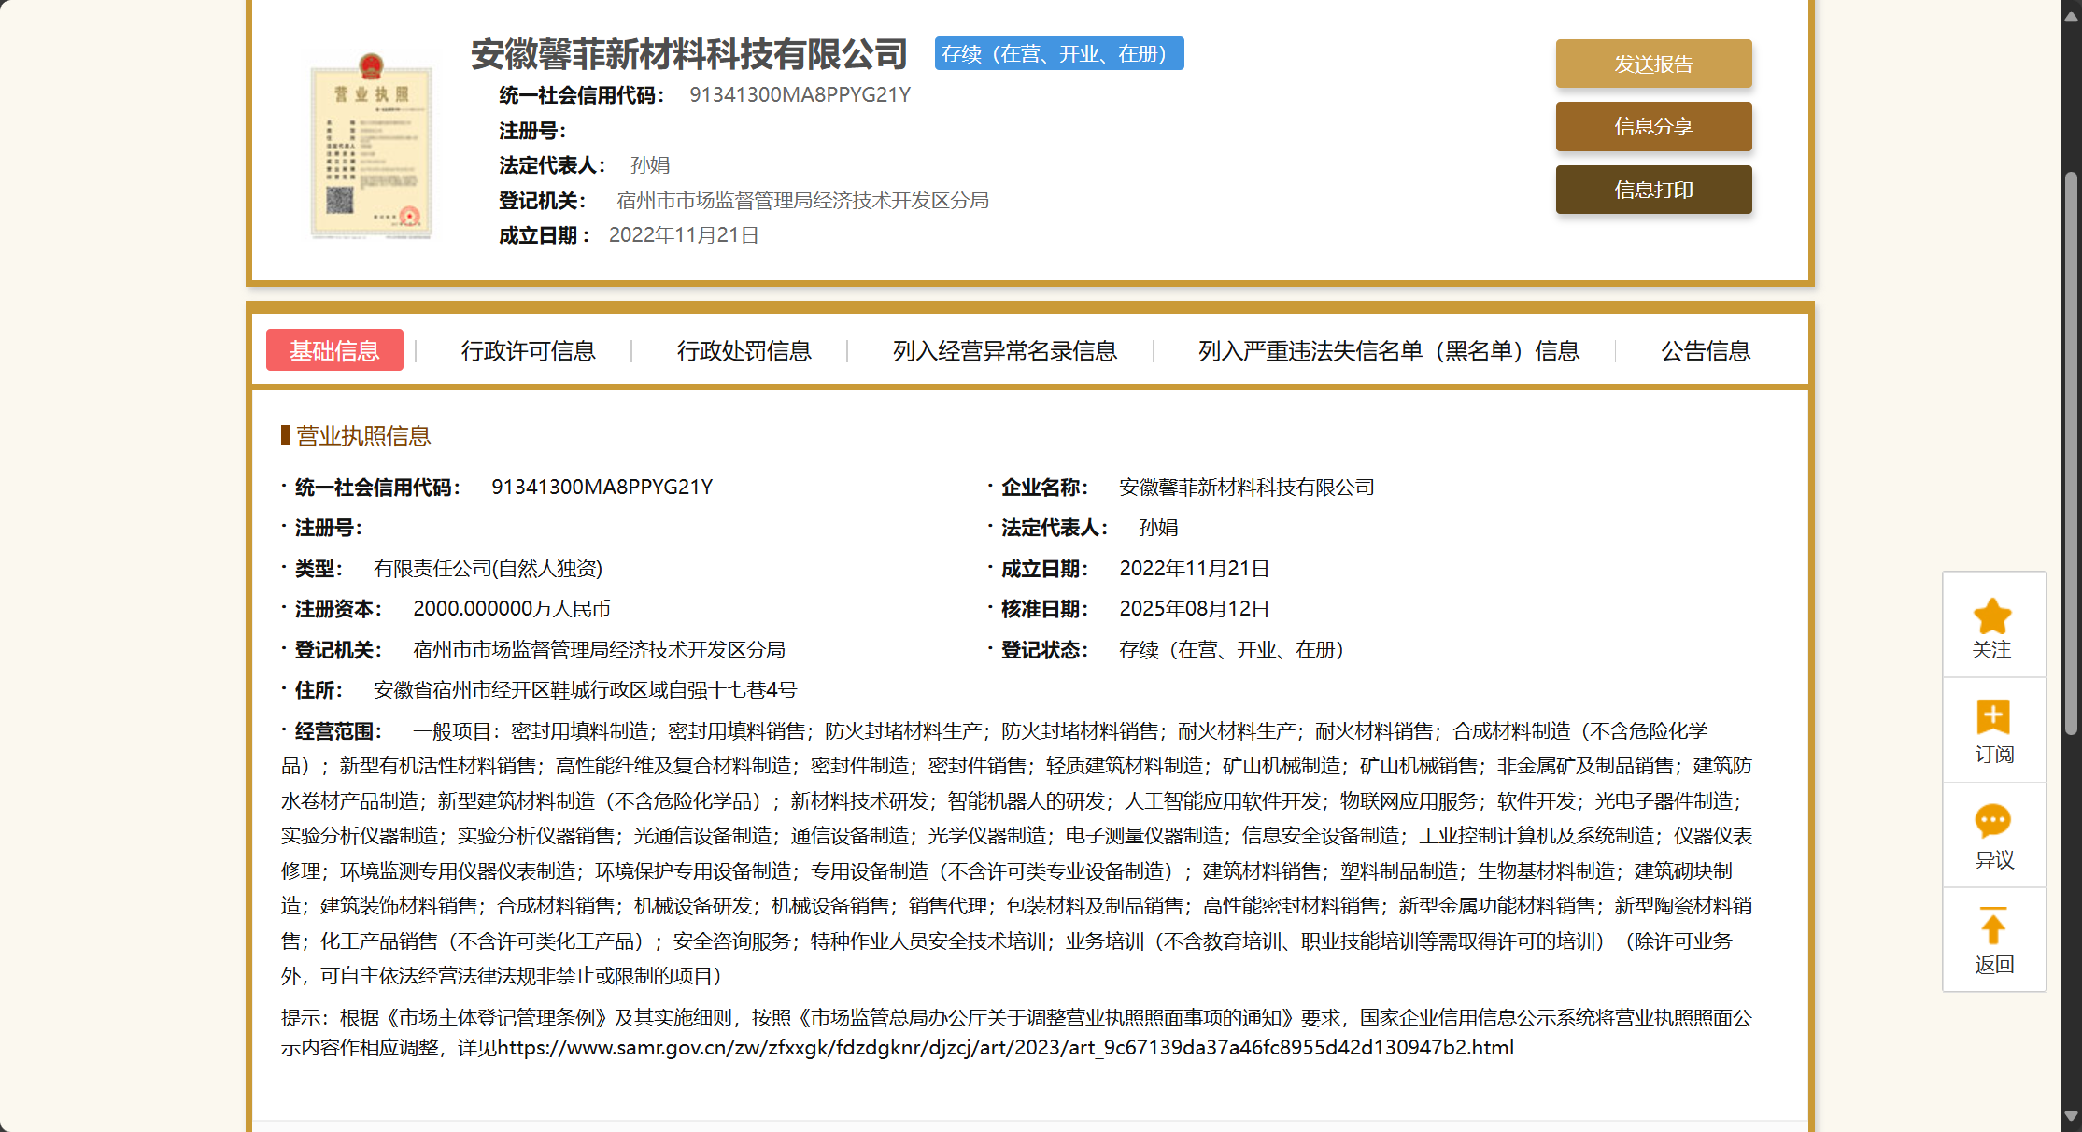Viewport: 2082px width, 1132px height.
Task: Click the vertical page scrollbar thumb
Action: point(2071,453)
